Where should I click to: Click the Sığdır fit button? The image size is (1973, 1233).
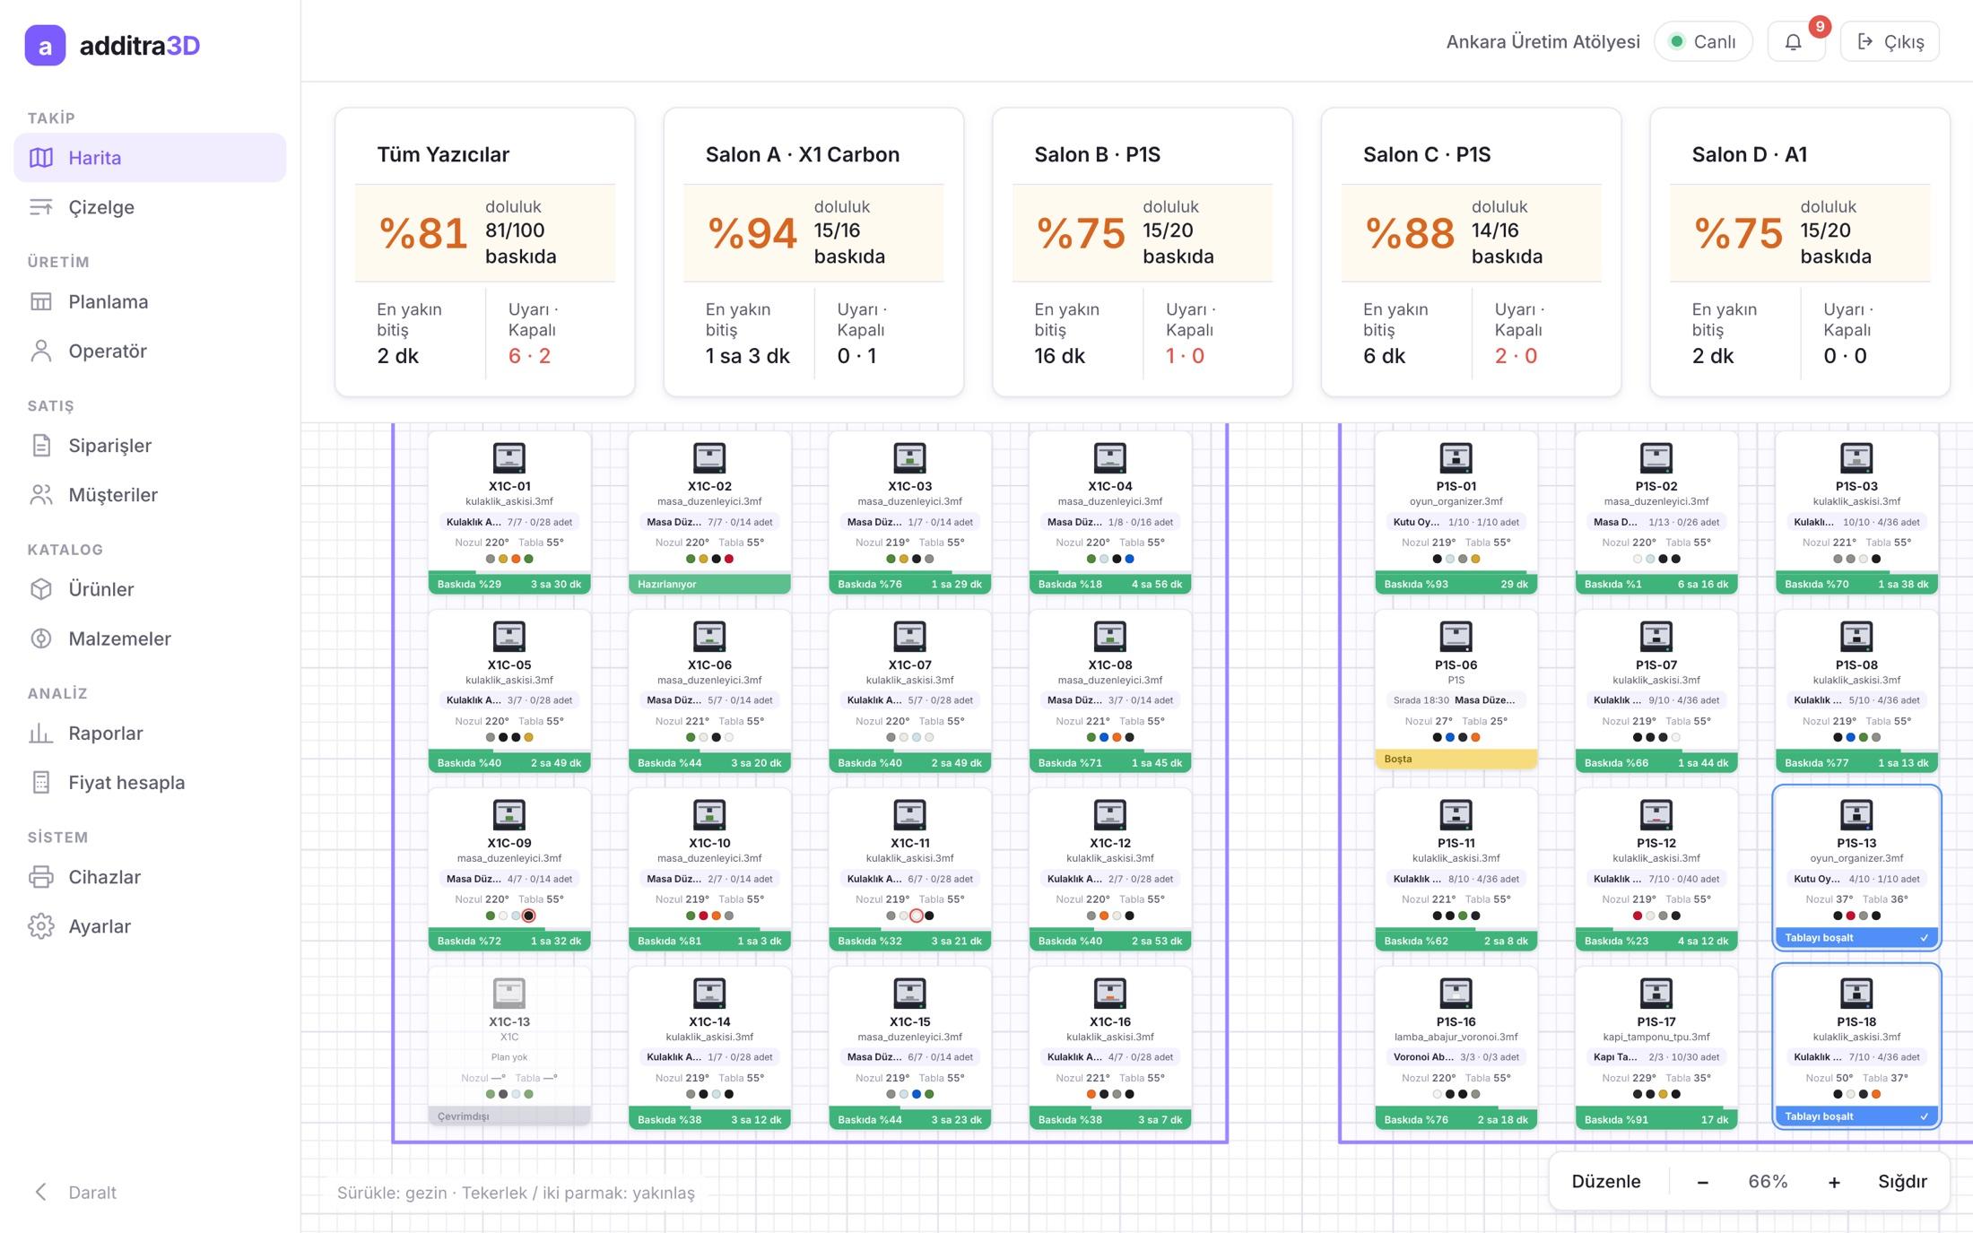click(x=1902, y=1182)
